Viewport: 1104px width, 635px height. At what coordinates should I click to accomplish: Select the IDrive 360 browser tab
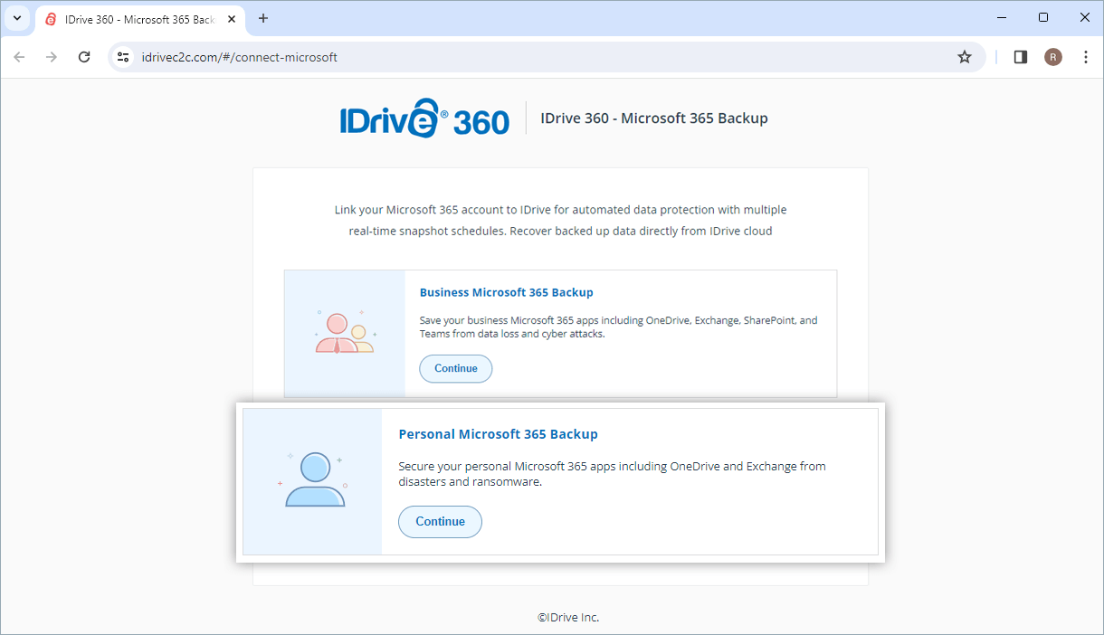coord(136,19)
